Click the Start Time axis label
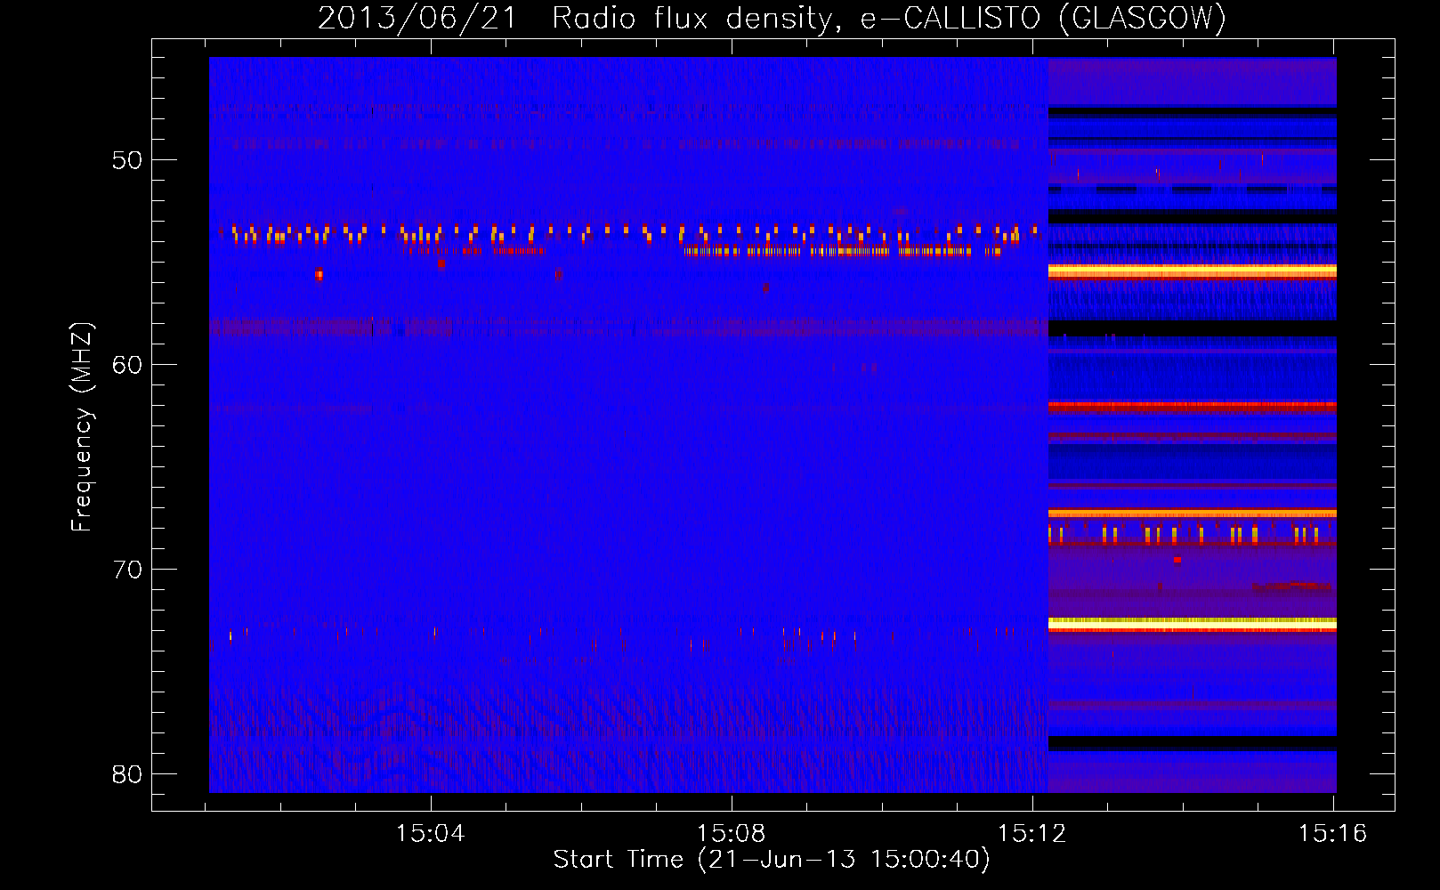This screenshot has height=890, width=1440. [772, 860]
